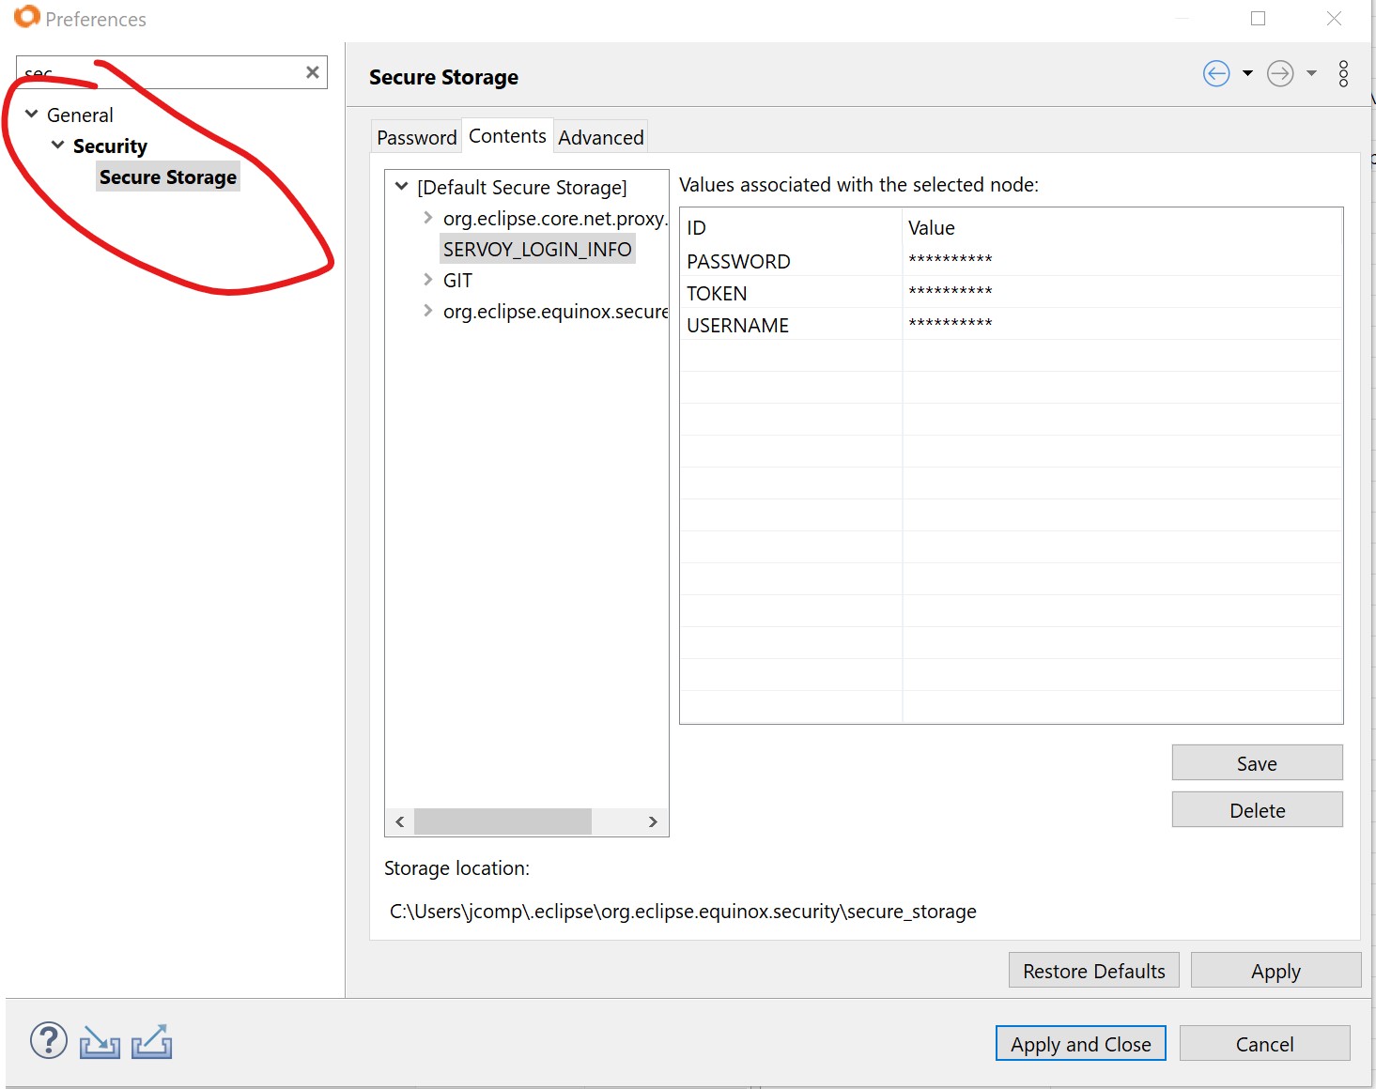Expand the GIT node

pos(427,280)
